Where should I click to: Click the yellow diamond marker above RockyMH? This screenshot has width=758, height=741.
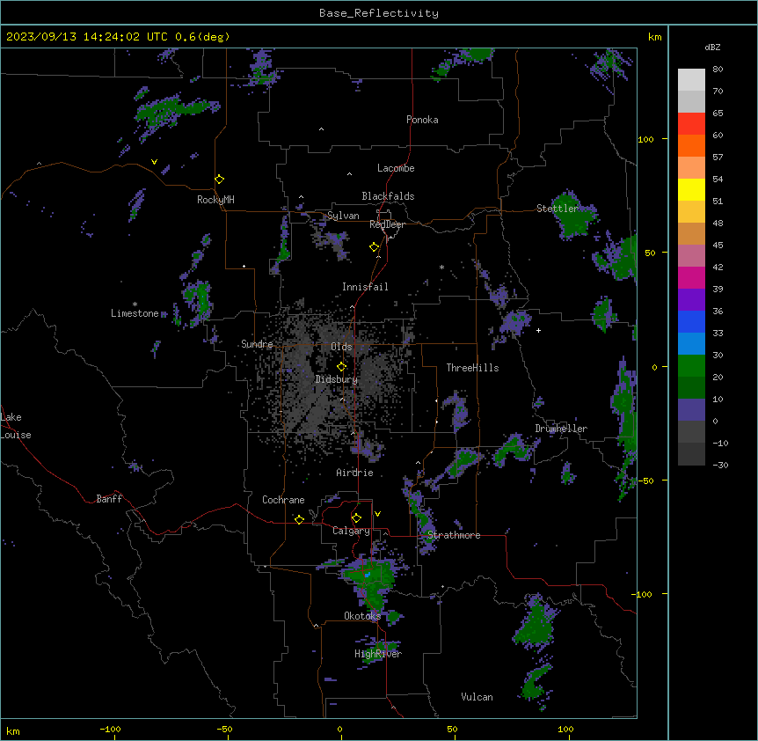click(220, 180)
